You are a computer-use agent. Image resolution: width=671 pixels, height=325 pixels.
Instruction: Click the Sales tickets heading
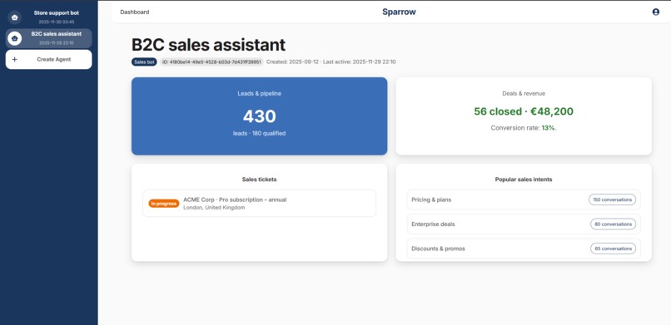[260, 180]
